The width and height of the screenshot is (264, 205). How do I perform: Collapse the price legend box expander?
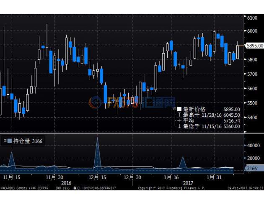click(x=174, y=109)
